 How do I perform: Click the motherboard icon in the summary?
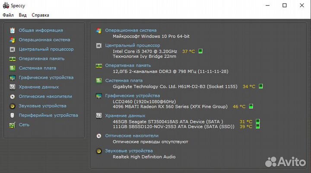[99, 80]
